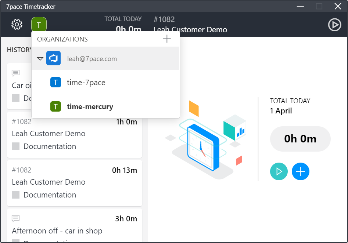This screenshot has width=348, height=243.
Task: Click the green T icon for time-mercury
Action: [56, 106]
